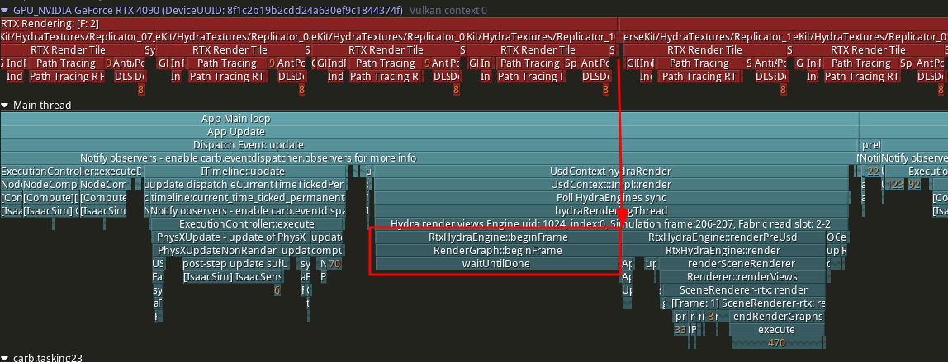
Task: Select the PhysXUpdateNonRender zone
Action: [x=217, y=251]
